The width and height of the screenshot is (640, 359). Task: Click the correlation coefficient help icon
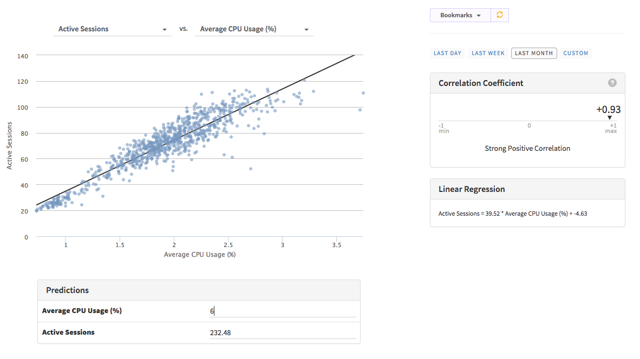[612, 83]
